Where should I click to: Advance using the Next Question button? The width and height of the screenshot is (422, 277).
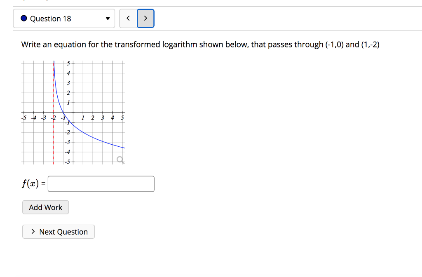(x=58, y=231)
